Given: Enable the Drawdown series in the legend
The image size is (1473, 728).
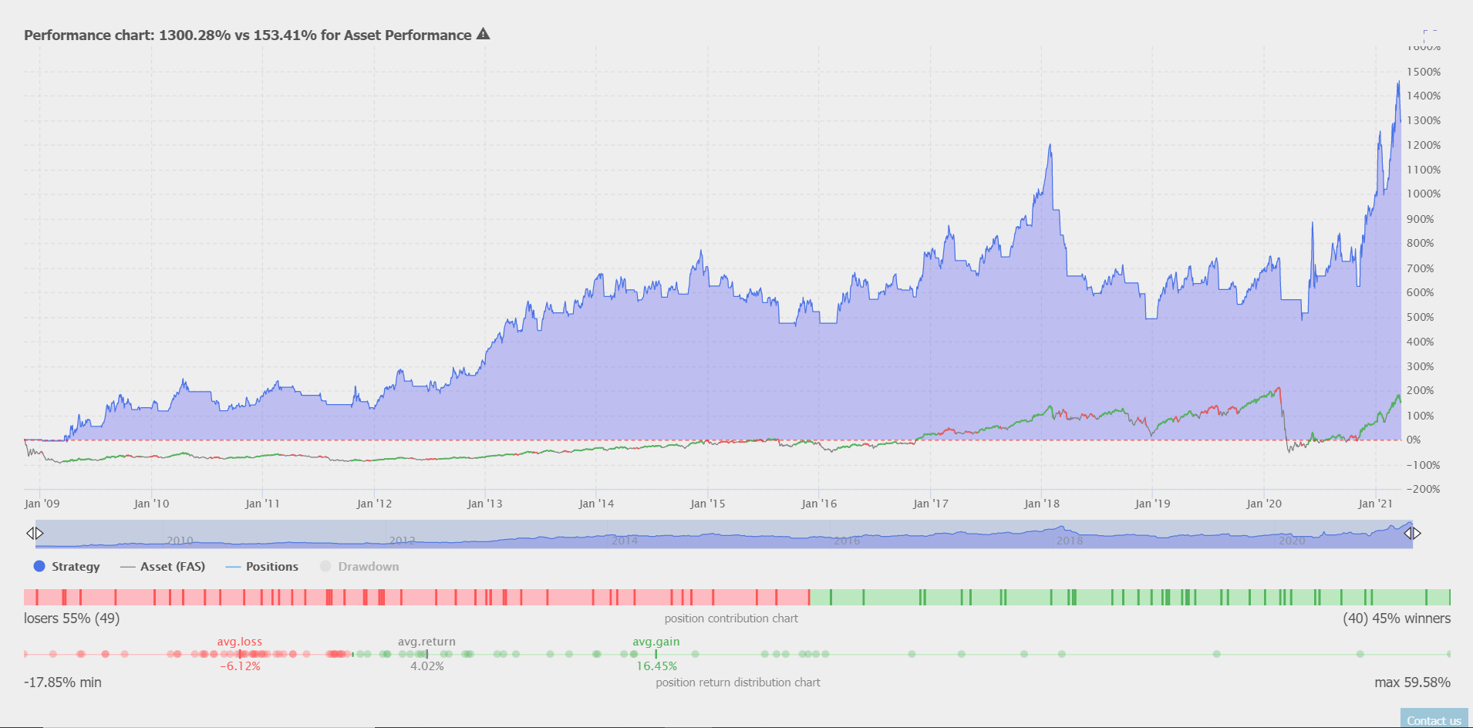Looking at the screenshot, I should 368,567.
